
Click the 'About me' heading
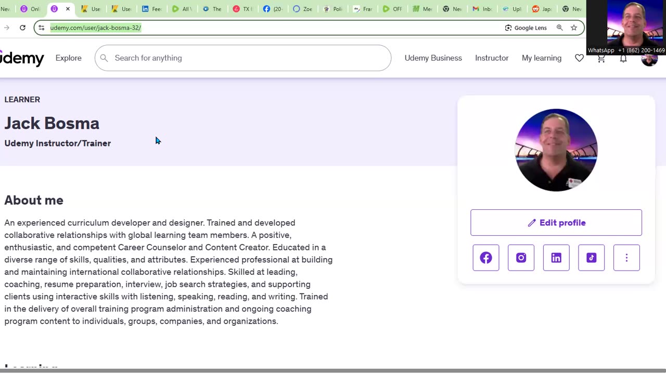pos(34,200)
